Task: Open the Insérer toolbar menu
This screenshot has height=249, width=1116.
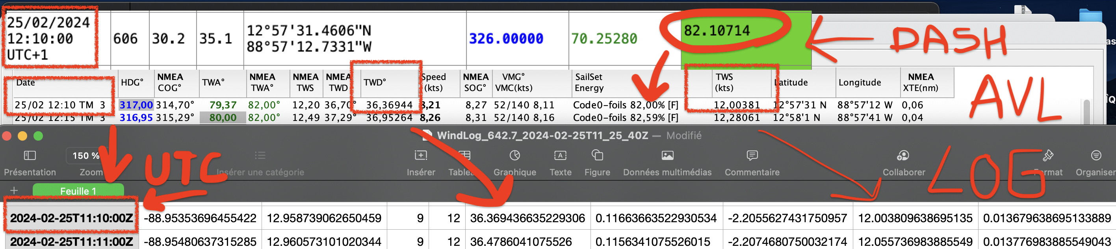Action: click(x=421, y=163)
